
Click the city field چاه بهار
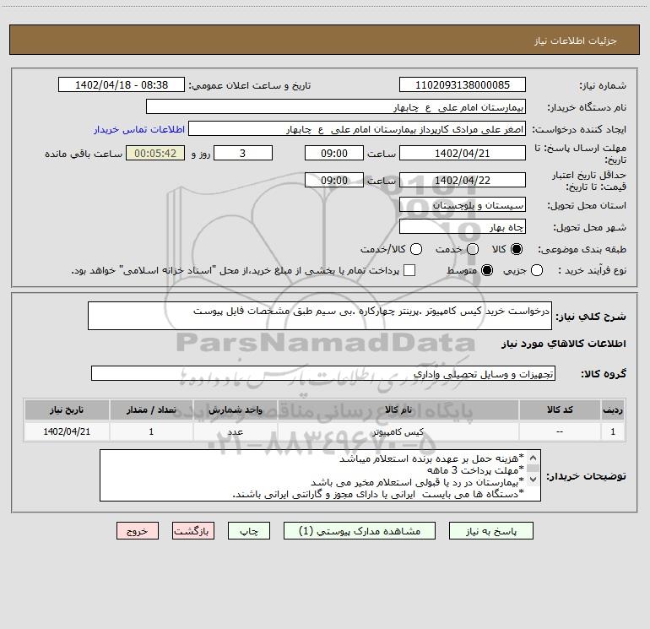463,227
